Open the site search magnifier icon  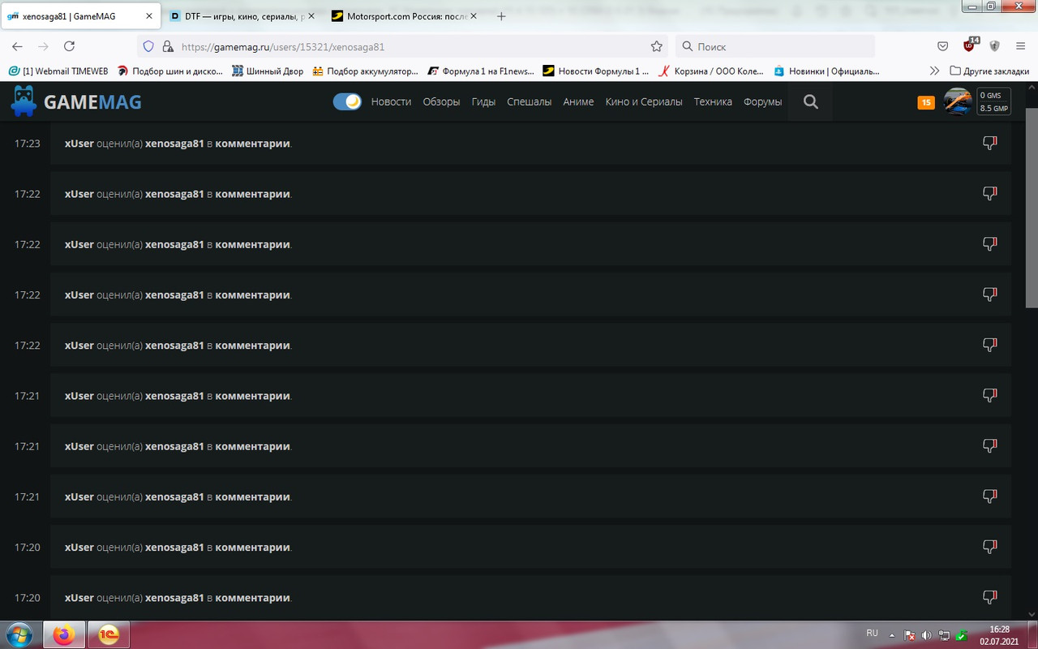click(811, 101)
